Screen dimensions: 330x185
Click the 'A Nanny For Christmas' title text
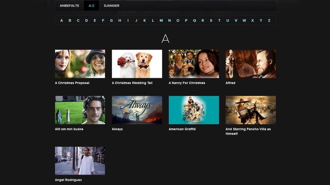[187, 83]
